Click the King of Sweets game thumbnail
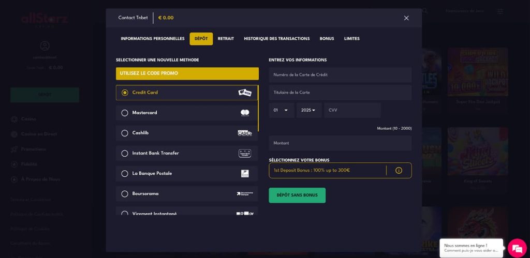 click(478, 151)
